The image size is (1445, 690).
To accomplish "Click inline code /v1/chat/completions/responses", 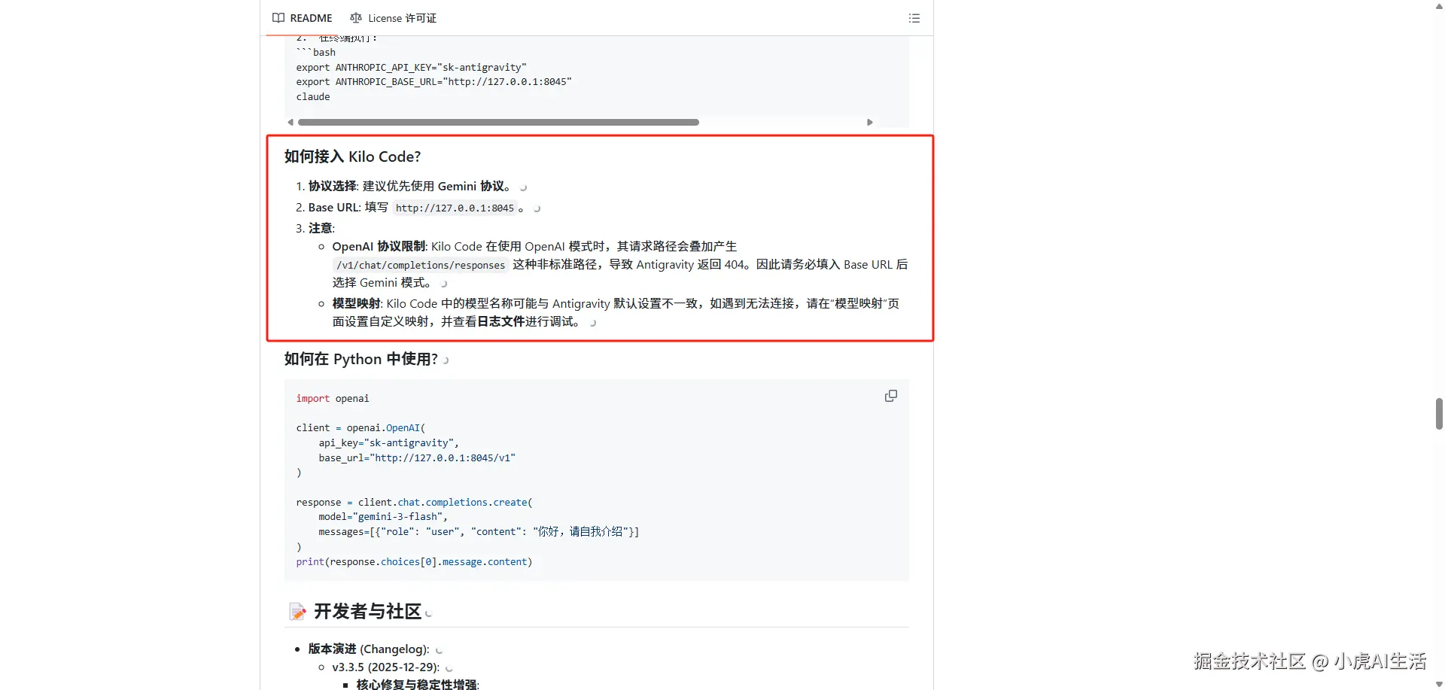I will coord(420,265).
